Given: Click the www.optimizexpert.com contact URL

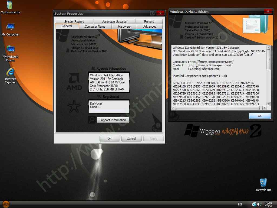Looking at the screenshot, I should pyautogui.click(x=210, y=65).
